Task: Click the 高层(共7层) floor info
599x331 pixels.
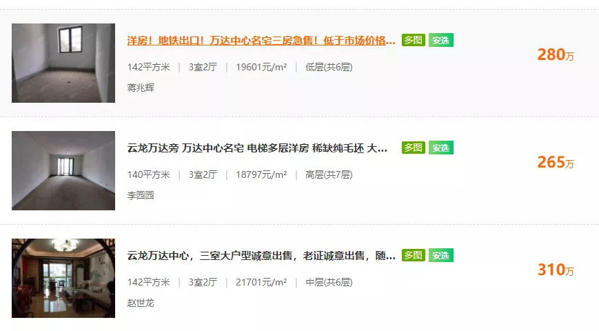Action: (x=329, y=174)
